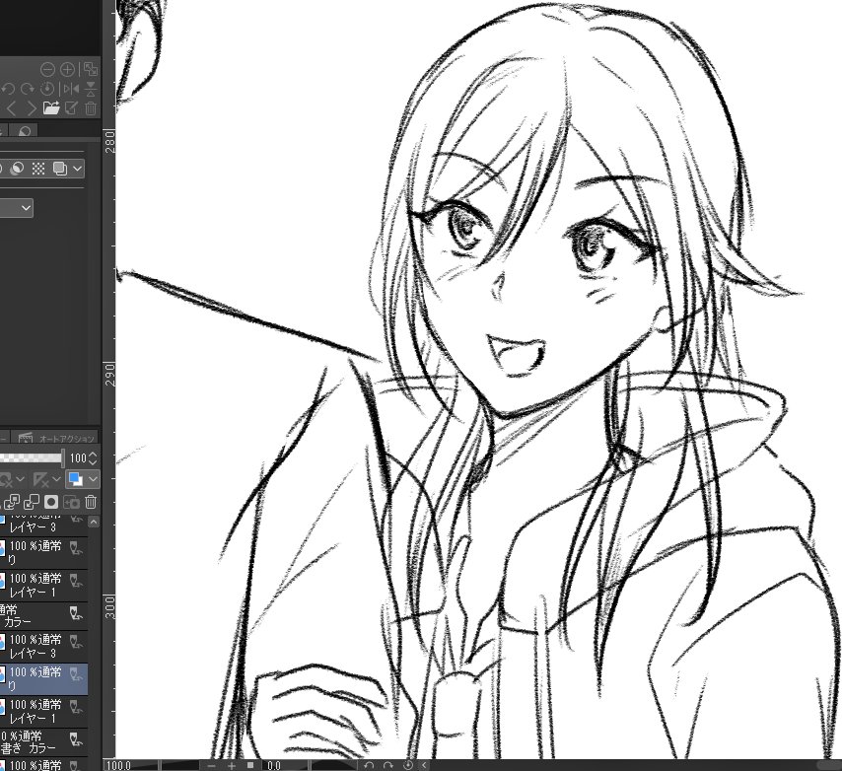Viewport: 842px width, 771px height.
Task: Go to previous item with left chevron
Action: [x=12, y=108]
